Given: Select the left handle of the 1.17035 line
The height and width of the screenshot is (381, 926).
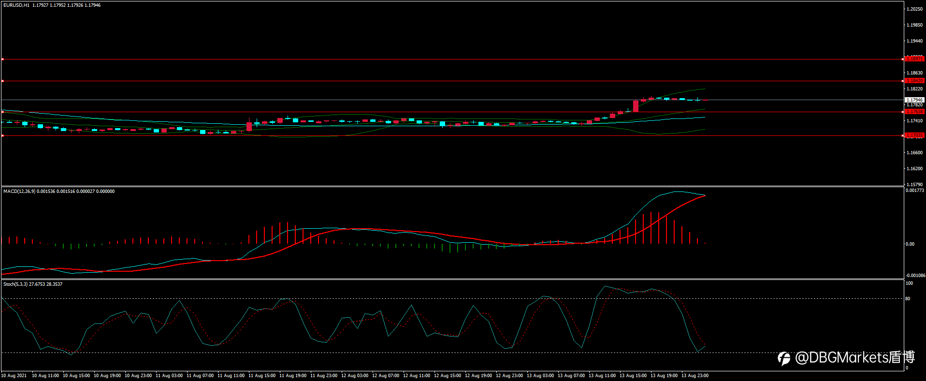Looking at the screenshot, I should tap(2, 136).
